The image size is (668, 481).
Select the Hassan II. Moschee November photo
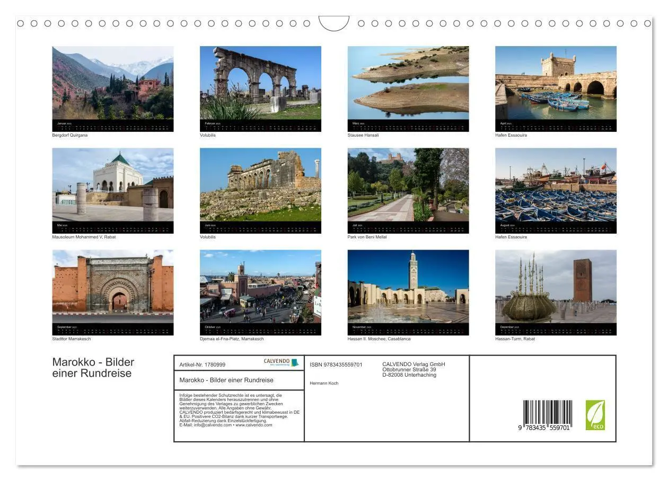coord(408,286)
